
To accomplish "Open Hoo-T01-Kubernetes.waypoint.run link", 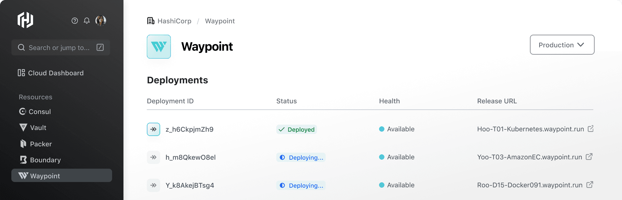I will 531,129.
